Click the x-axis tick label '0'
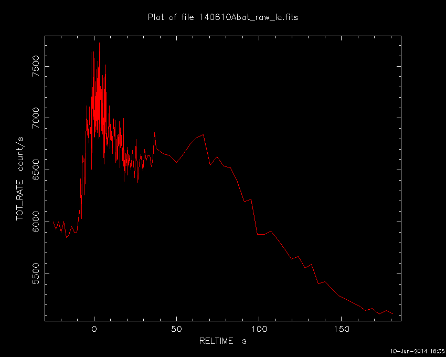Image resolution: width=446 pixels, height=357 pixels. coord(94,329)
